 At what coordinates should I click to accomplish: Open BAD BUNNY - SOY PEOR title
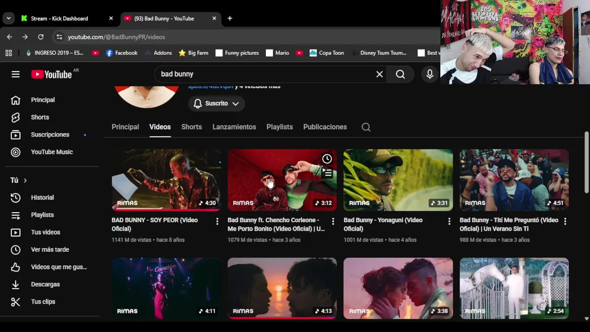click(154, 225)
